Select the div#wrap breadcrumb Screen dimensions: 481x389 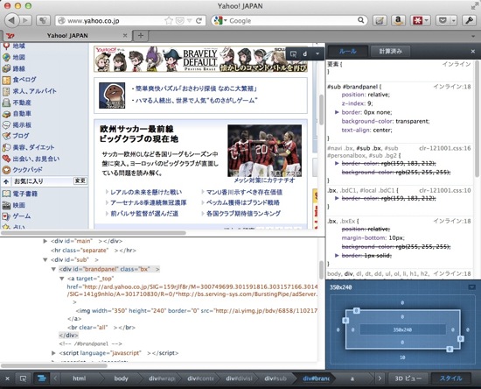tap(162, 378)
